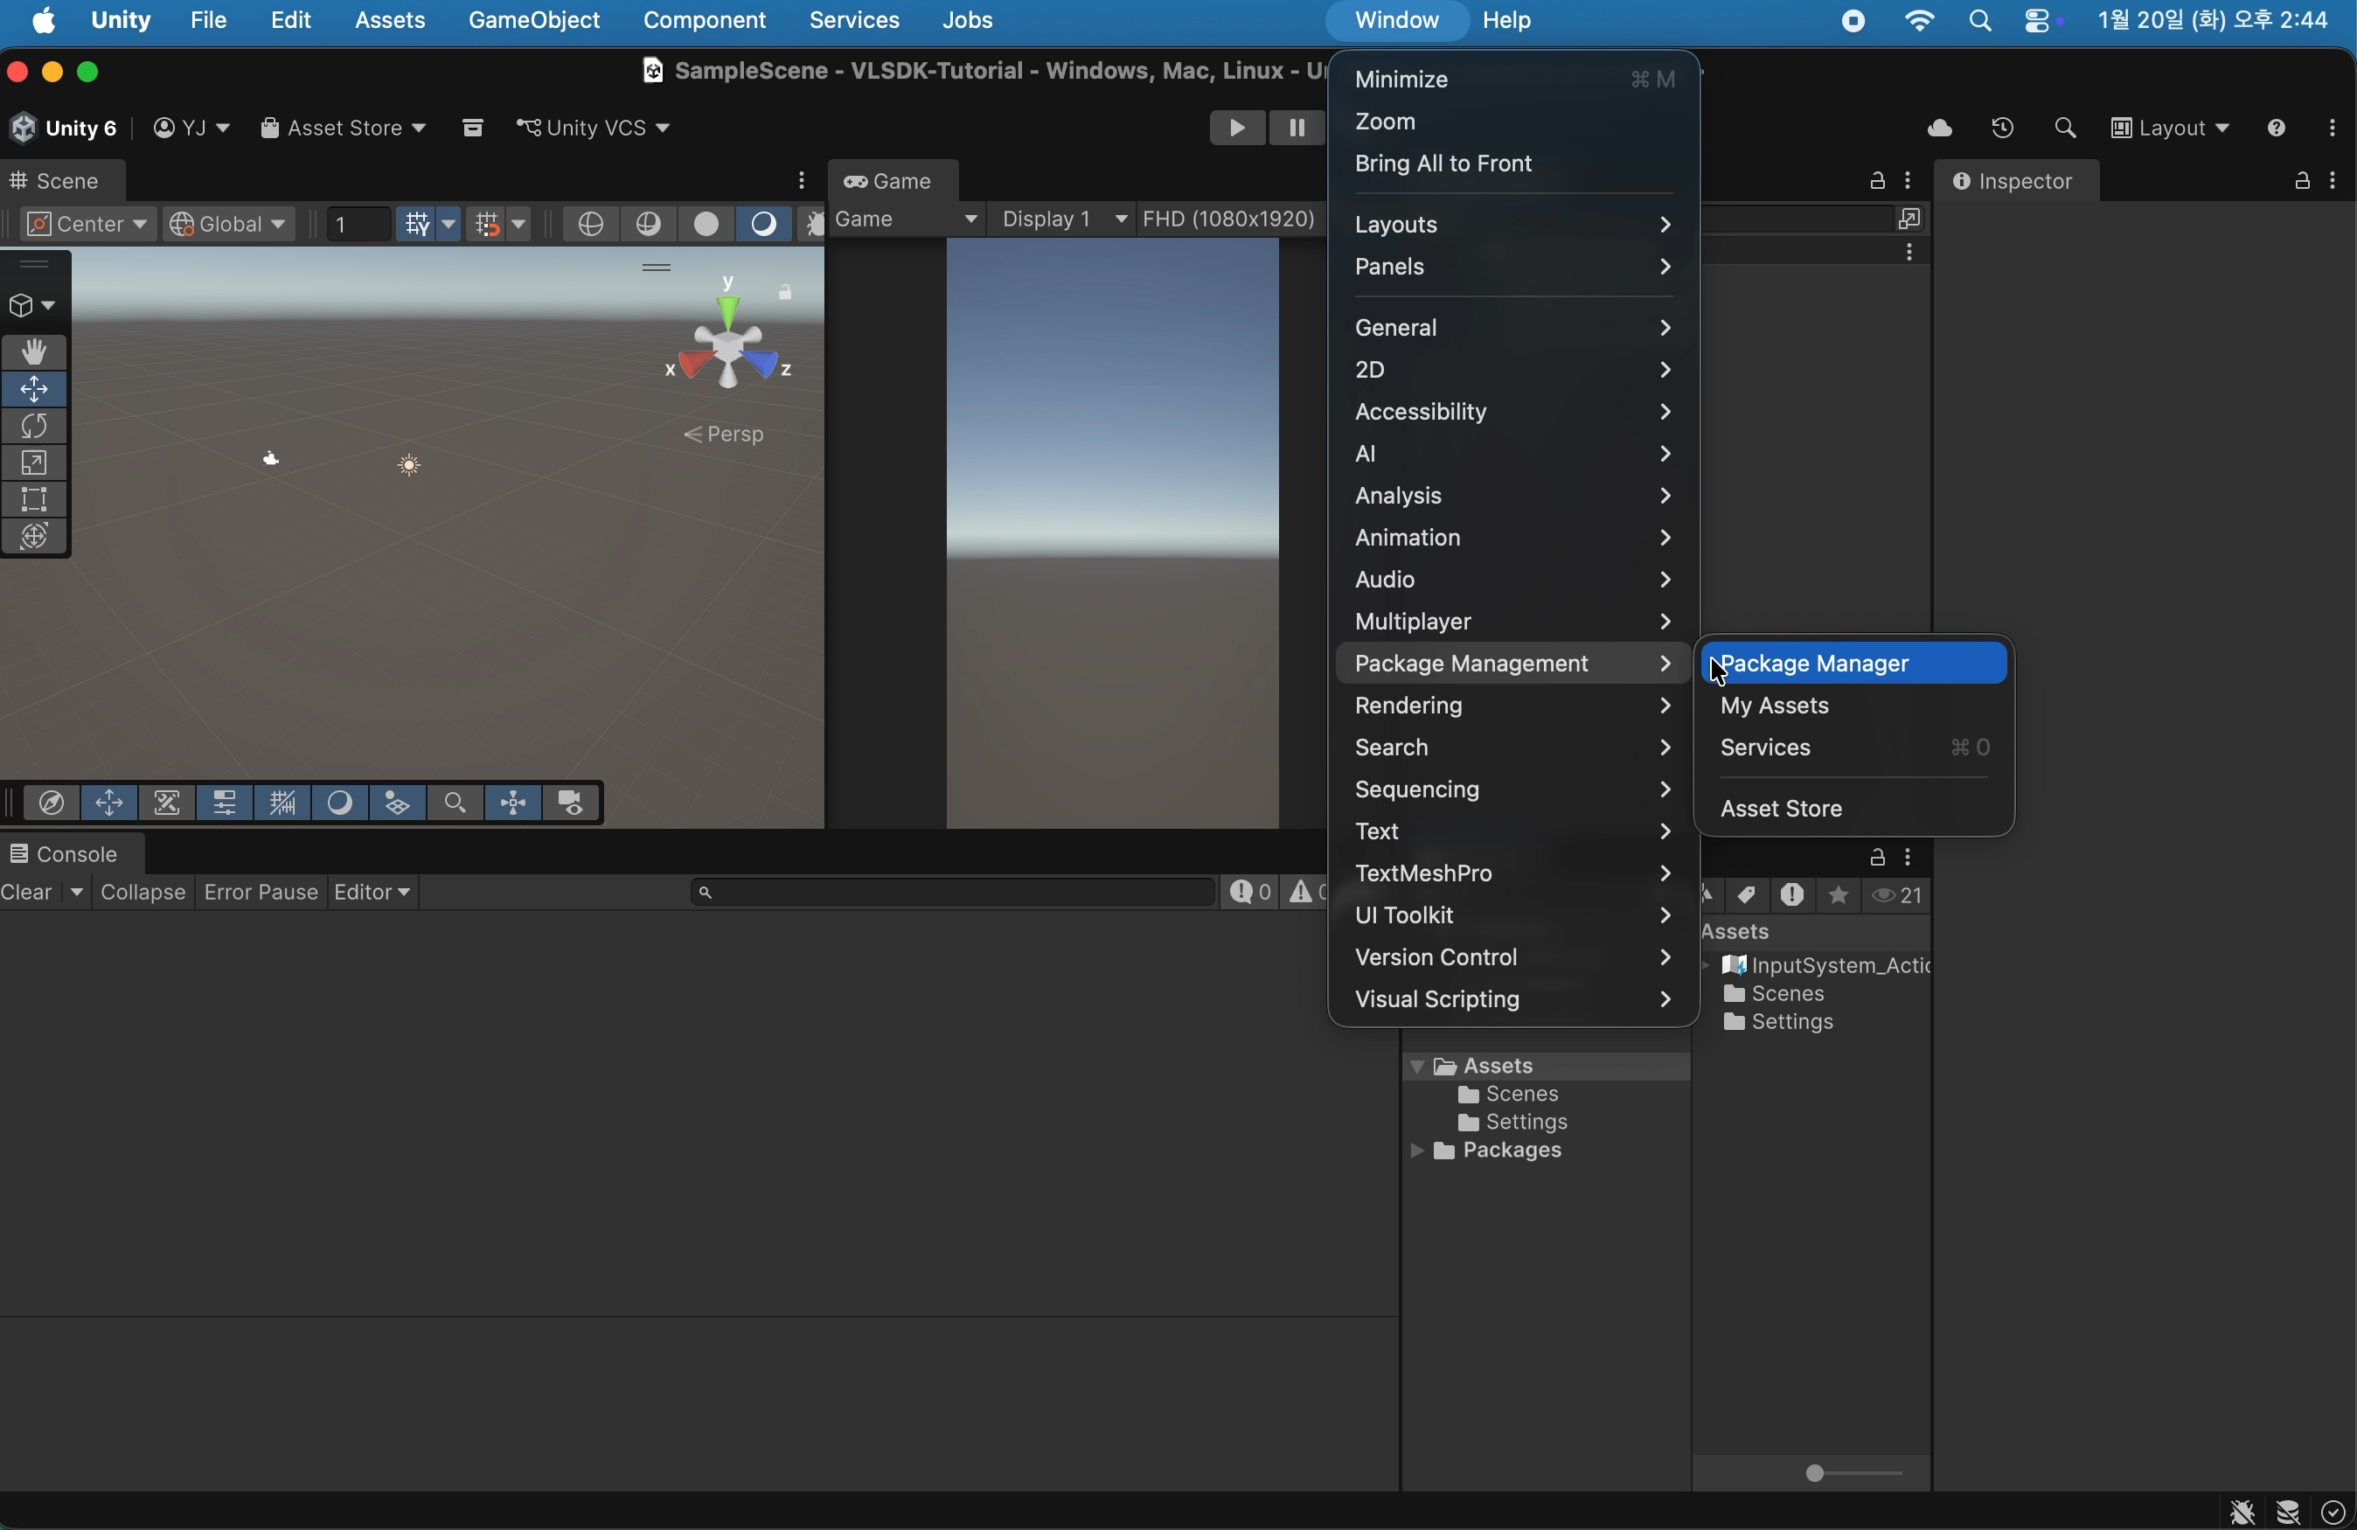Select the Rect transform tool
Image resolution: width=2357 pixels, height=1530 pixels.
(x=35, y=500)
